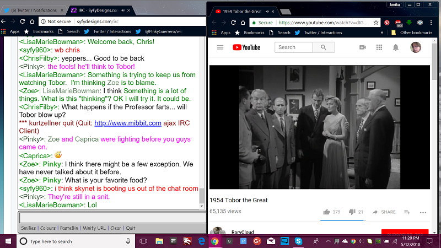This screenshot has height=248, width=441.
Task: Mute the 1954 Tobor the Great tab
Action: (267, 12)
